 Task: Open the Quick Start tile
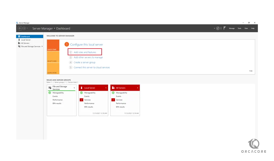click(x=53, y=45)
